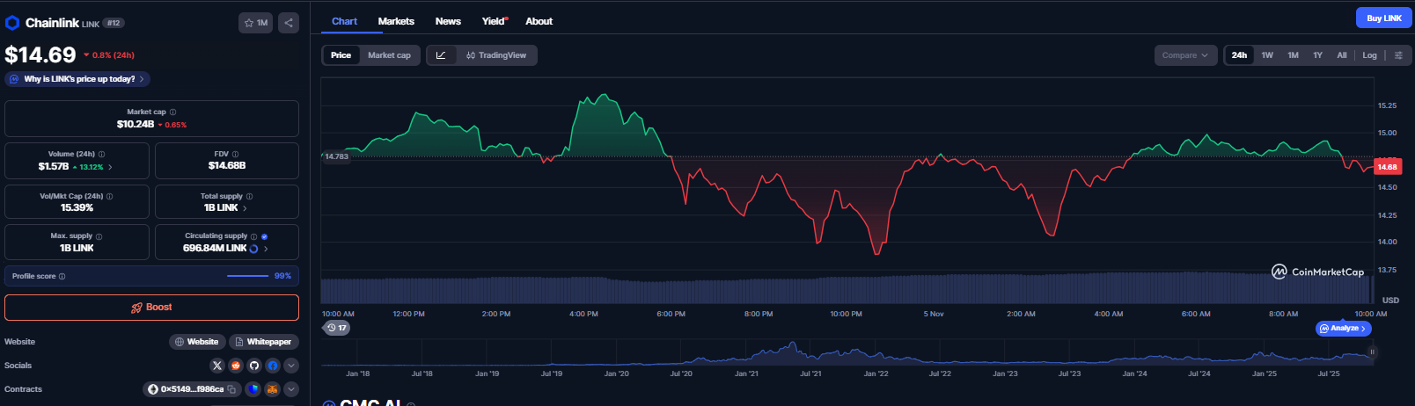Open the X (Twitter) social link
The image size is (1415, 406).
click(217, 366)
